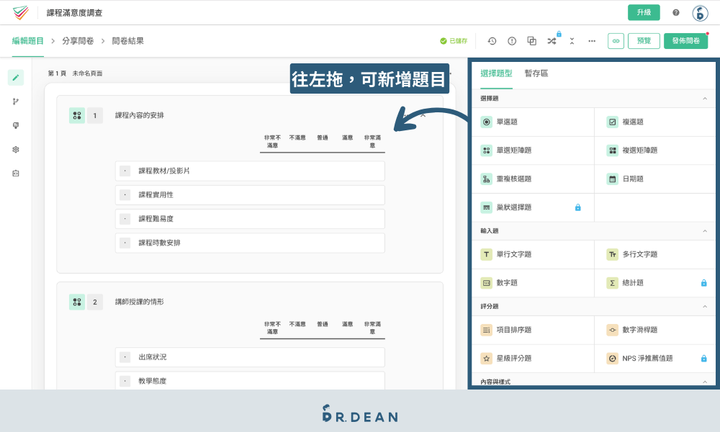Open the version history clock icon
Viewport: 720px width, 432px height.
492,41
